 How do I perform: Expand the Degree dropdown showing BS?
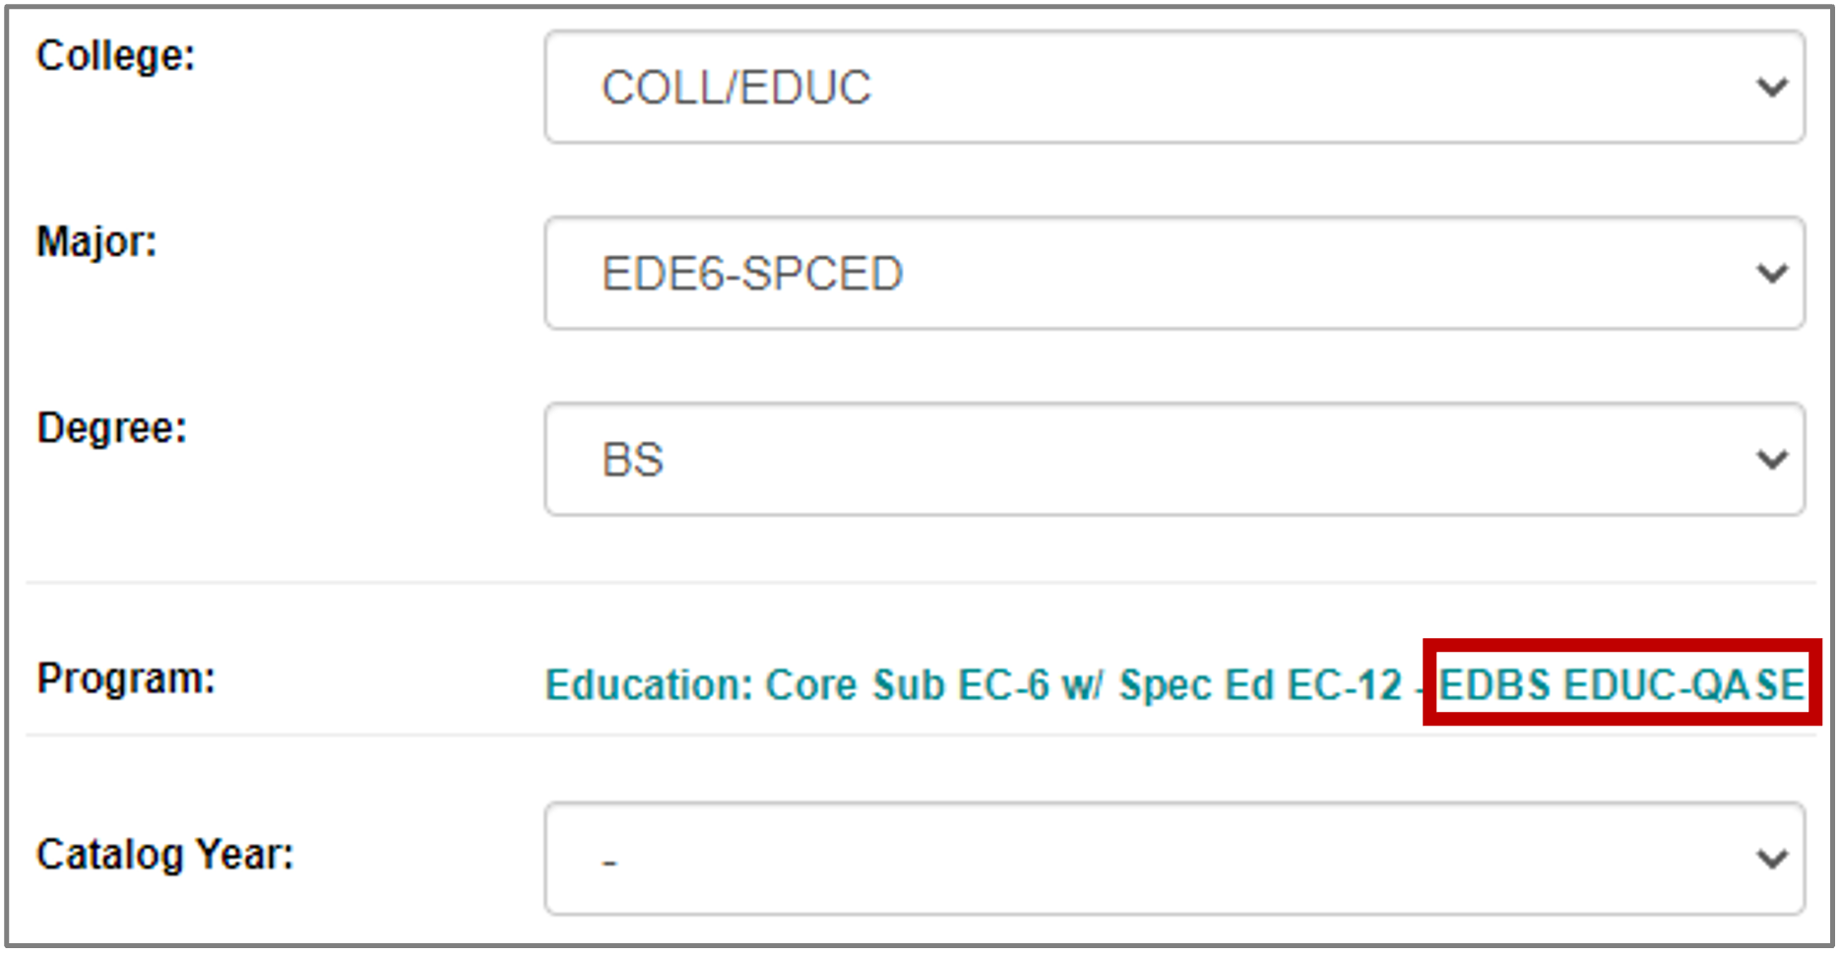pyautogui.click(x=1174, y=459)
